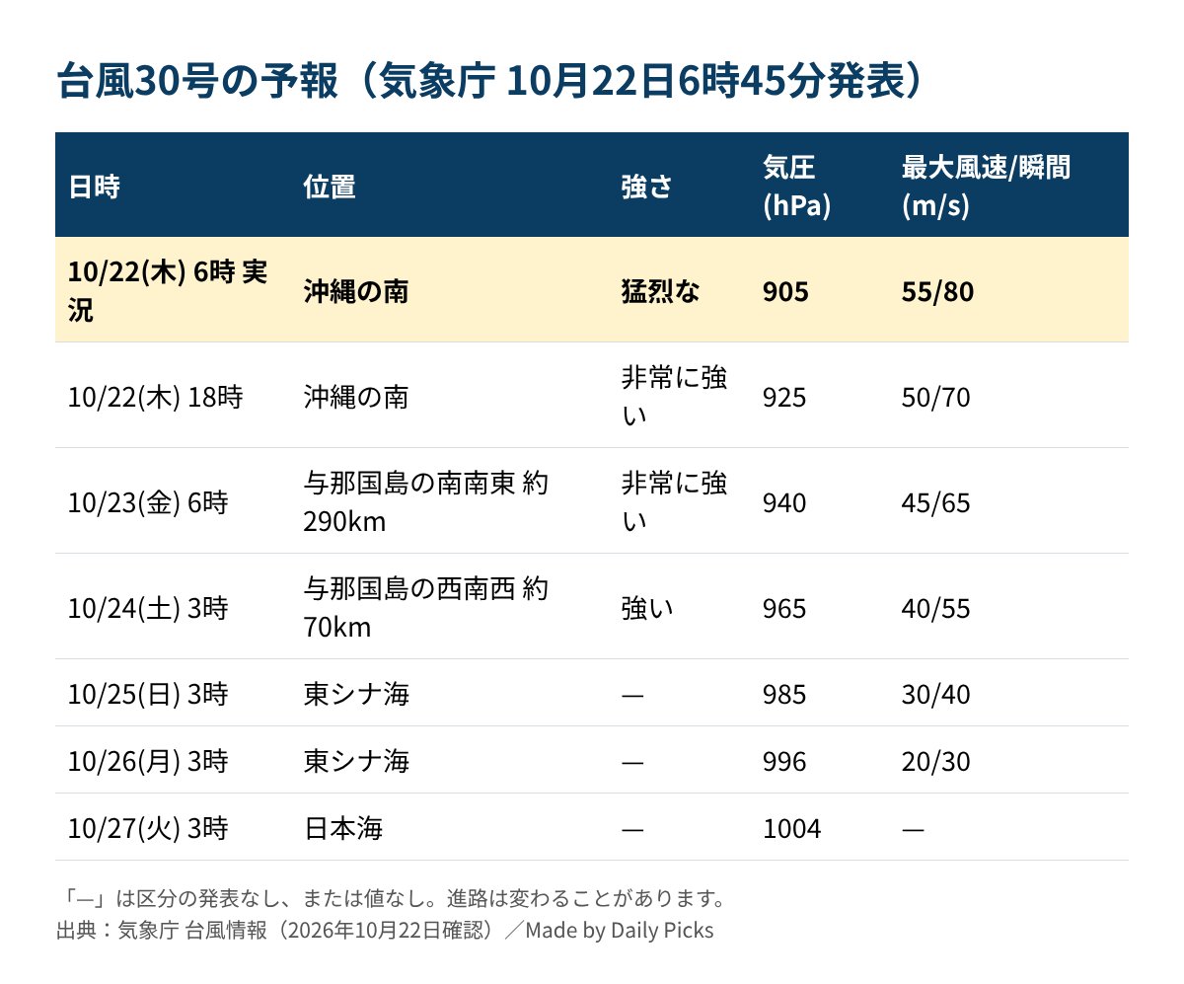The height and width of the screenshot is (984, 1184).
Task: Click the 最大風速/瞬間 (m/s) column header
Action: 985,187
